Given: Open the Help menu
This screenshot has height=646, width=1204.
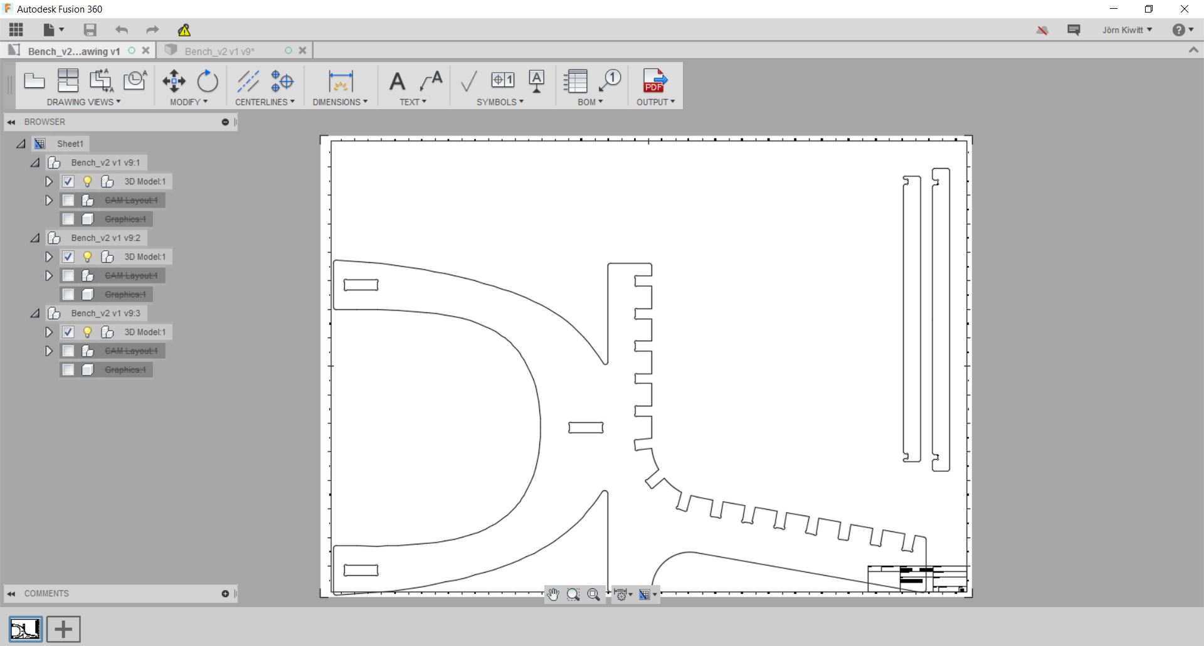Looking at the screenshot, I should coord(1182,29).
